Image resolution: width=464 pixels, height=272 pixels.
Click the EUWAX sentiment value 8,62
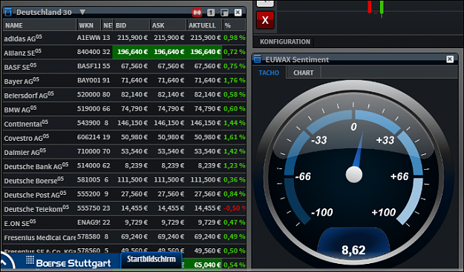pos(353,251)
